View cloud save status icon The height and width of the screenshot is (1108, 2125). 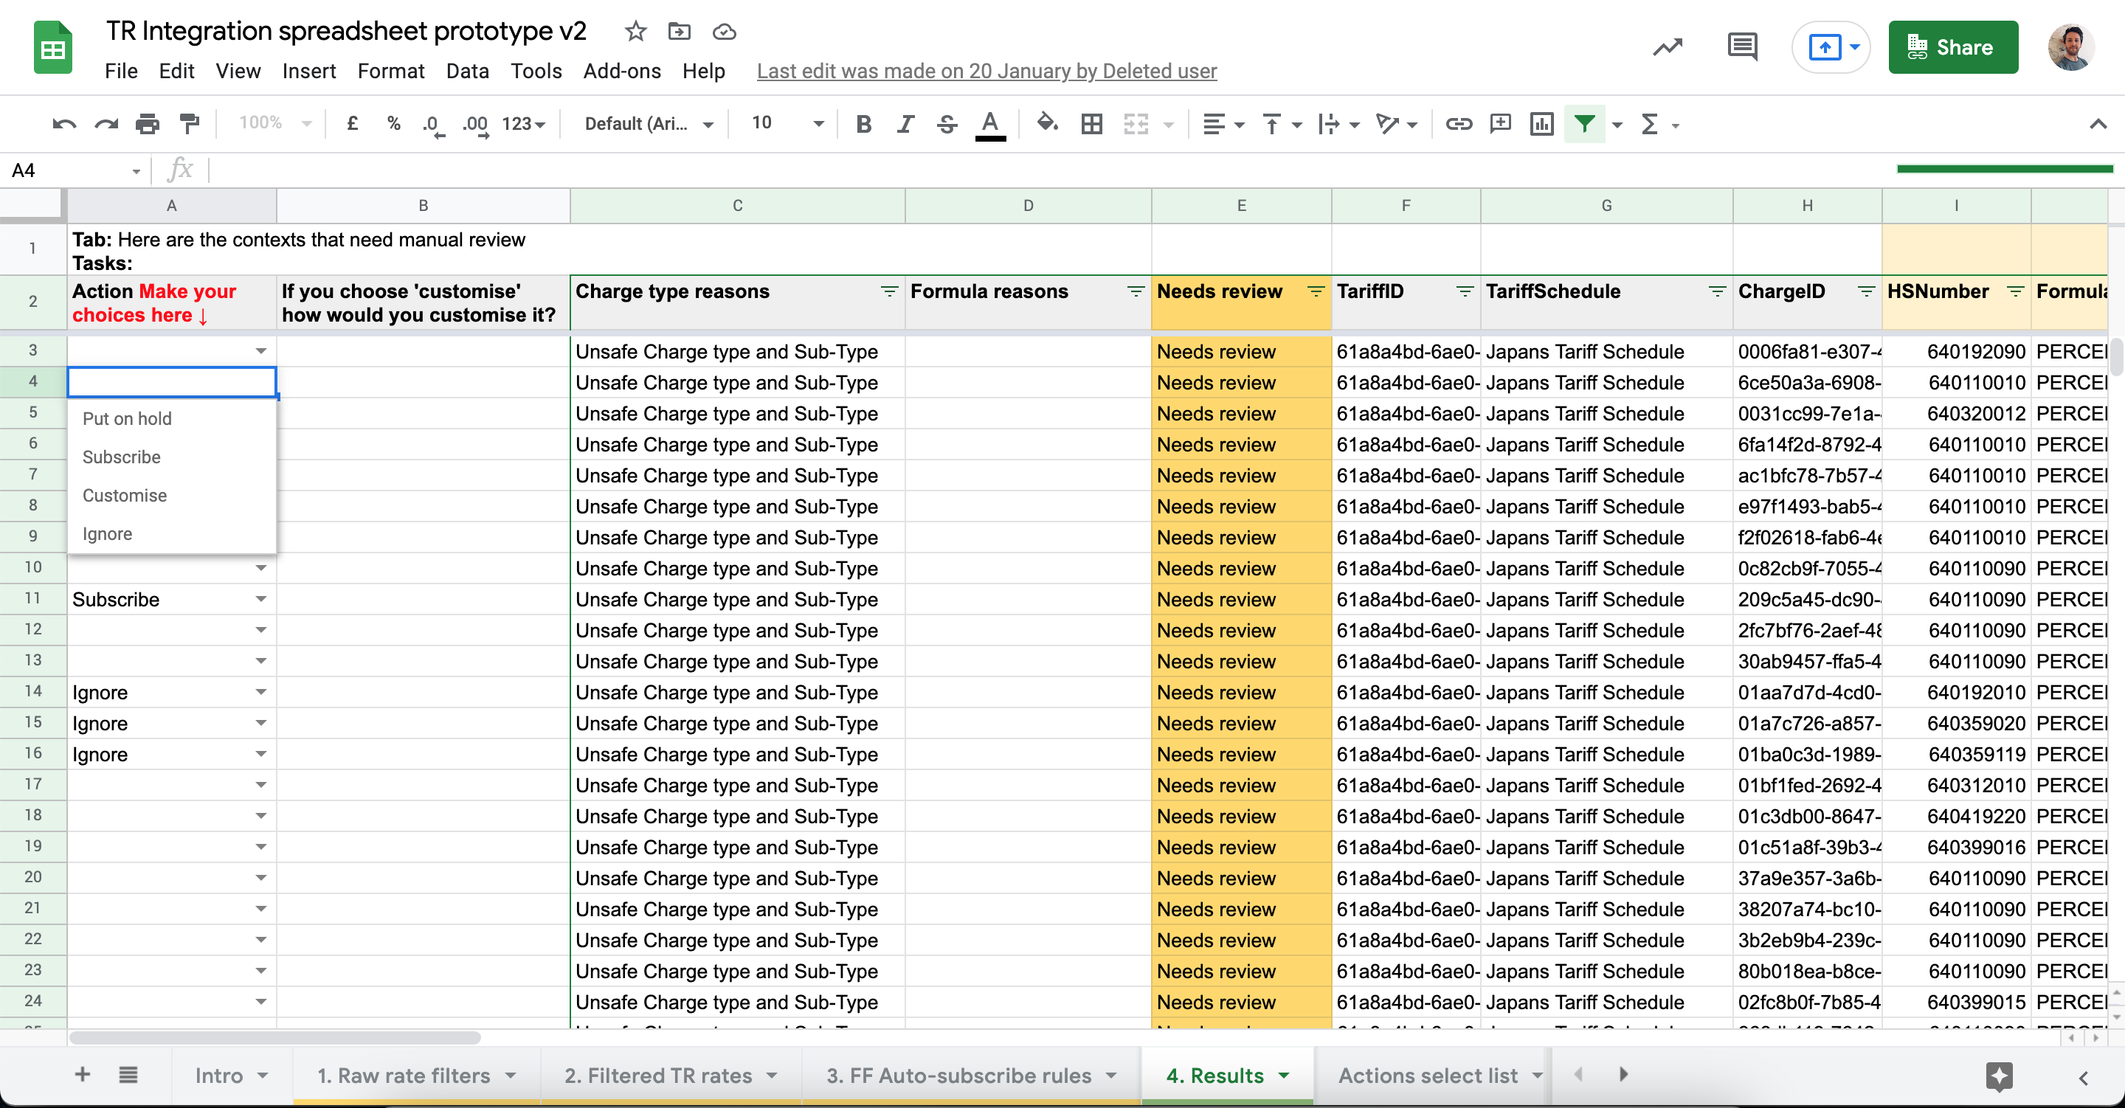pyautogui.click(x=723, y=31)
